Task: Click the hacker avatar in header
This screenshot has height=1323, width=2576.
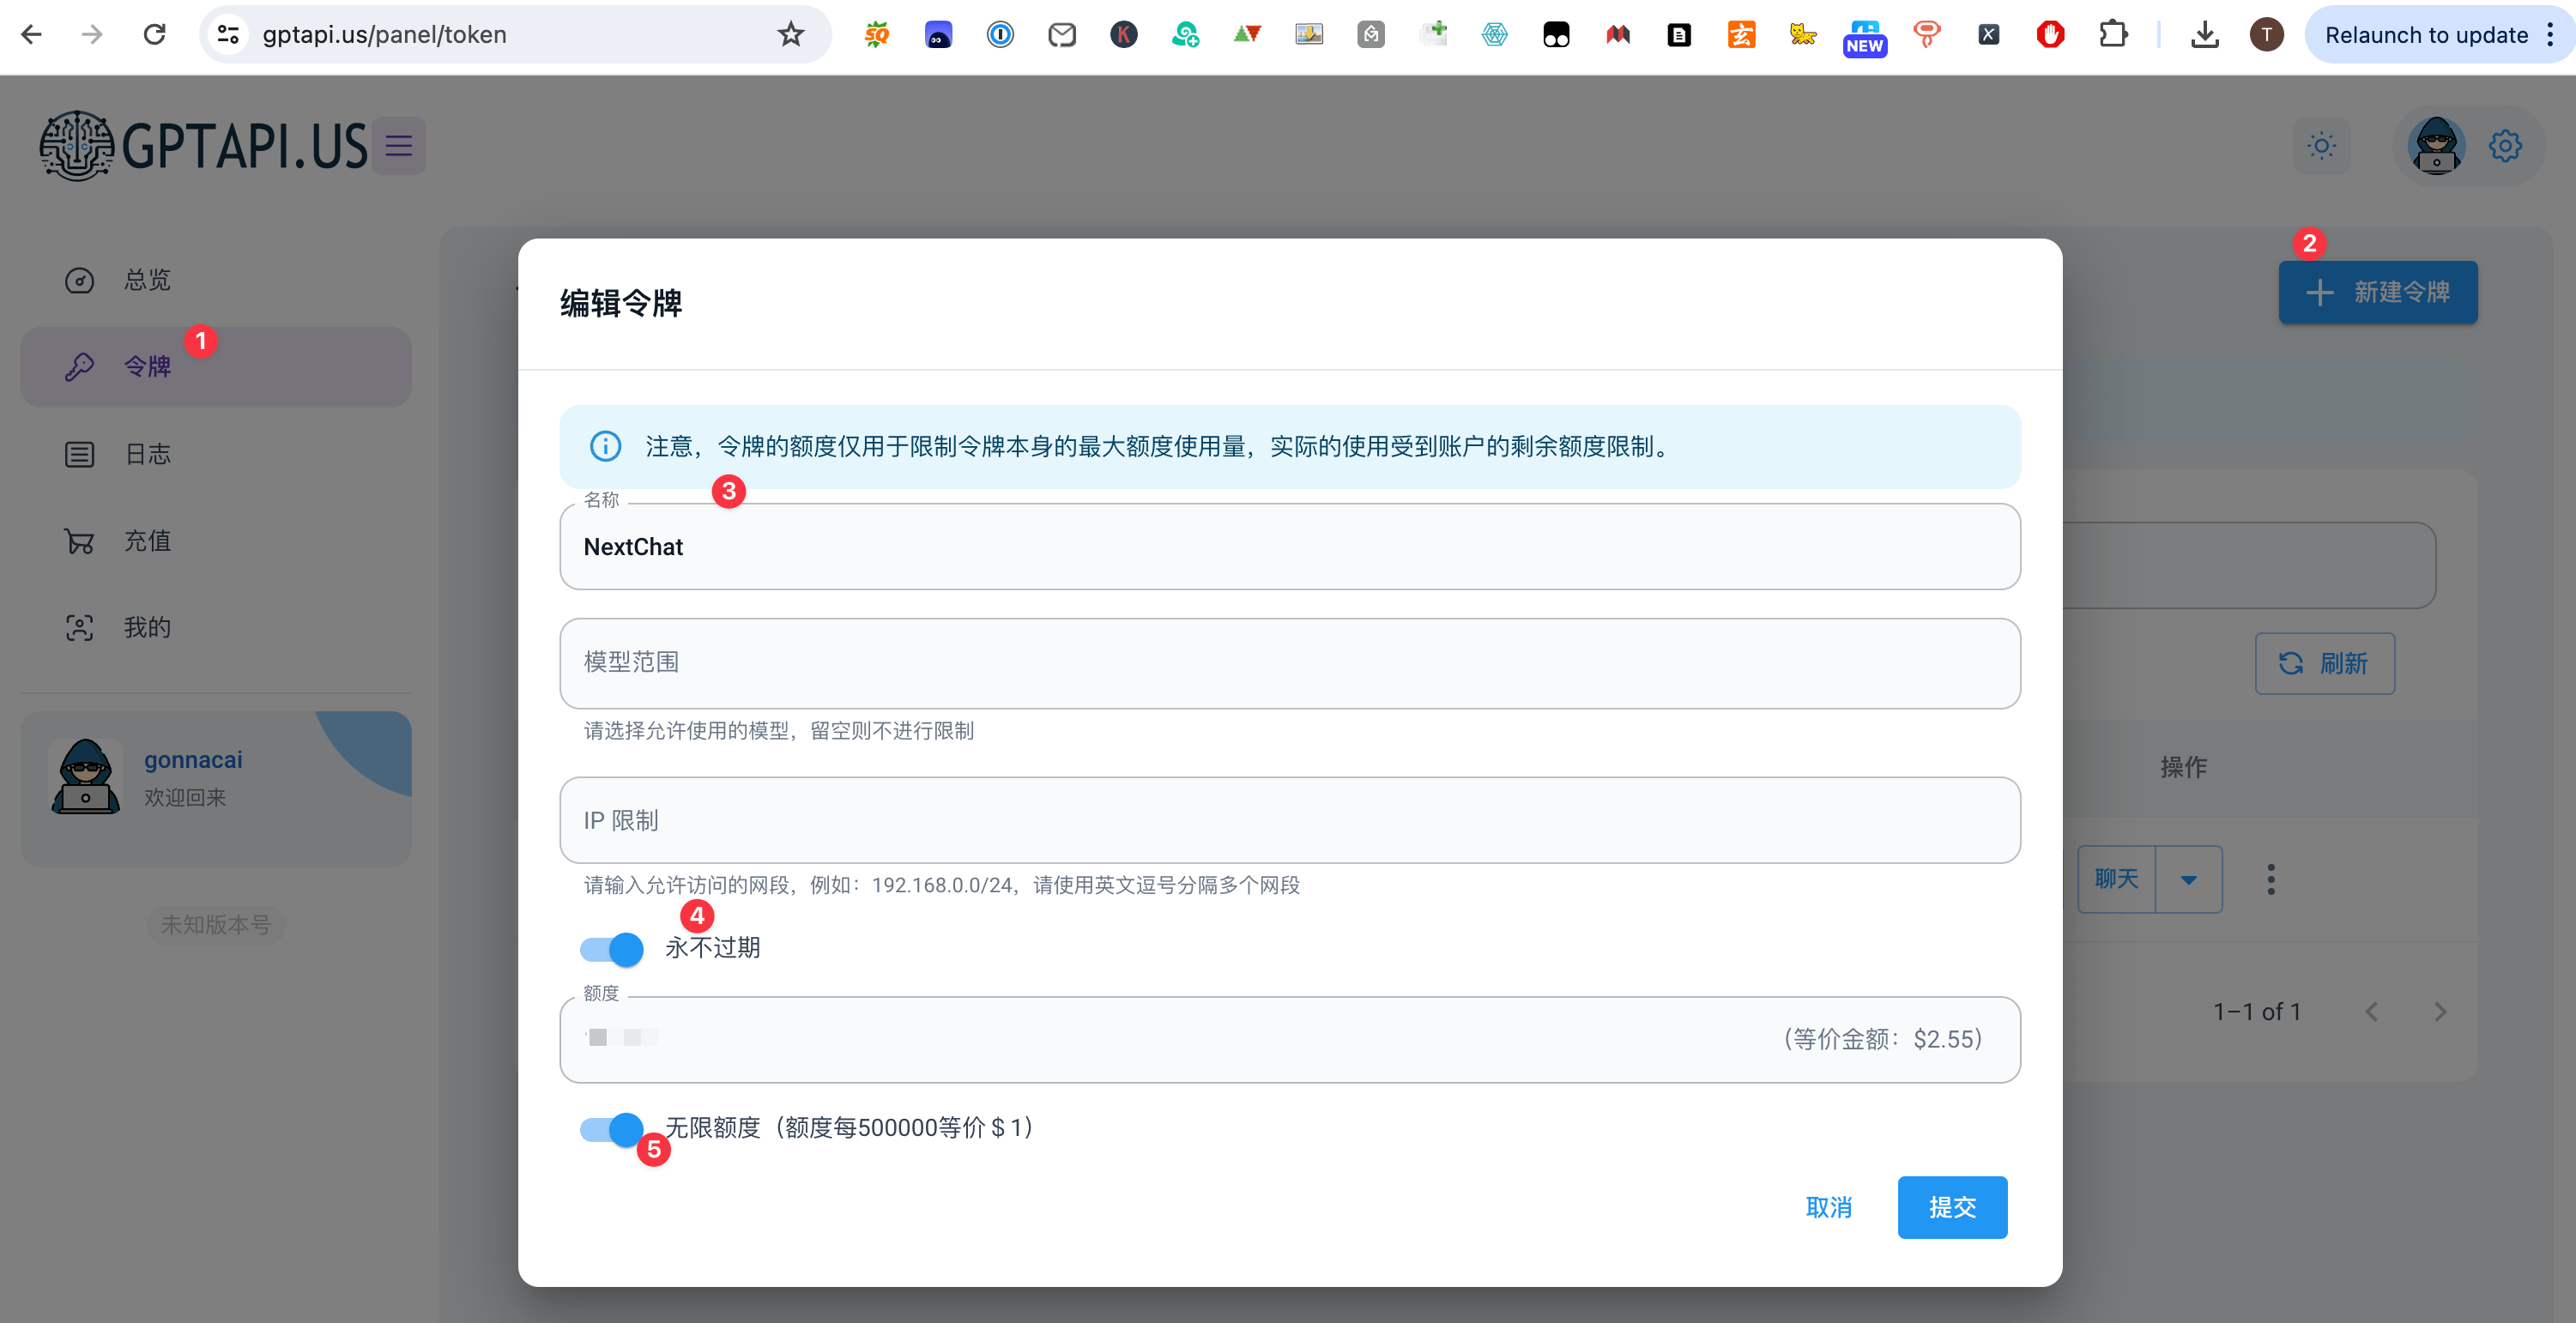Action: click(2436, 146)
